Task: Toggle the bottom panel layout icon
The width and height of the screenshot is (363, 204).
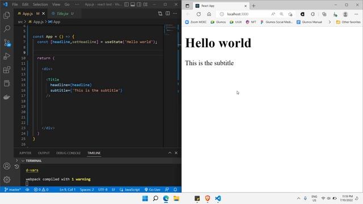Action: click(133, 5)
